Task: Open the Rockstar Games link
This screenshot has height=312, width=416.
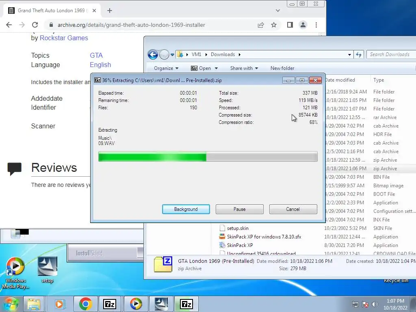Action: coord(64,38)
